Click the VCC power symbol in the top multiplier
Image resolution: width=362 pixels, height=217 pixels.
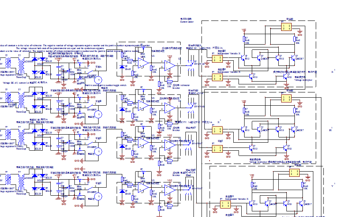(x=244, y=30)
